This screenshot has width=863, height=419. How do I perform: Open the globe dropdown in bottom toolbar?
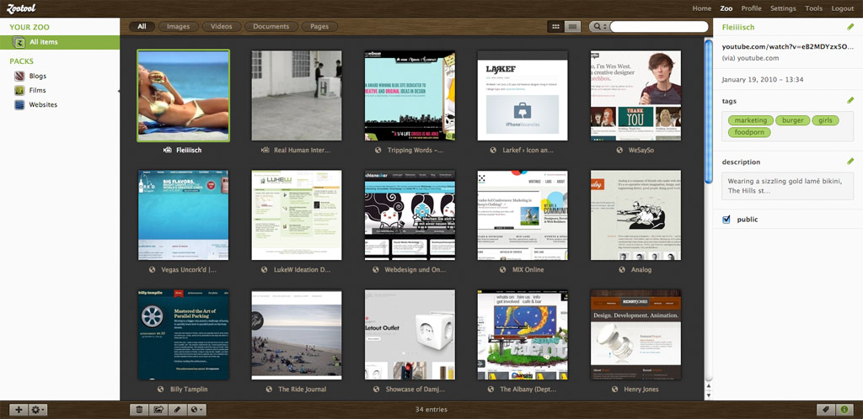click(196, 410)
